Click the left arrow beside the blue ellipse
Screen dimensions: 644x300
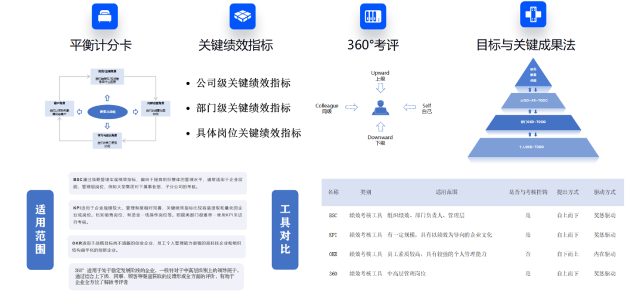point(80,112)
